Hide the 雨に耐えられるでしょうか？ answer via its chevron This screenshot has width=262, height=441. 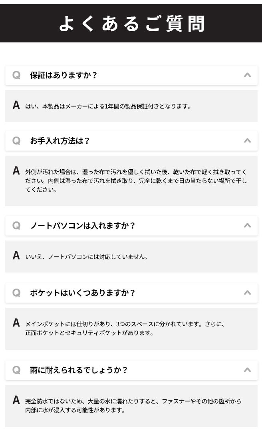[x=247, y=370]
